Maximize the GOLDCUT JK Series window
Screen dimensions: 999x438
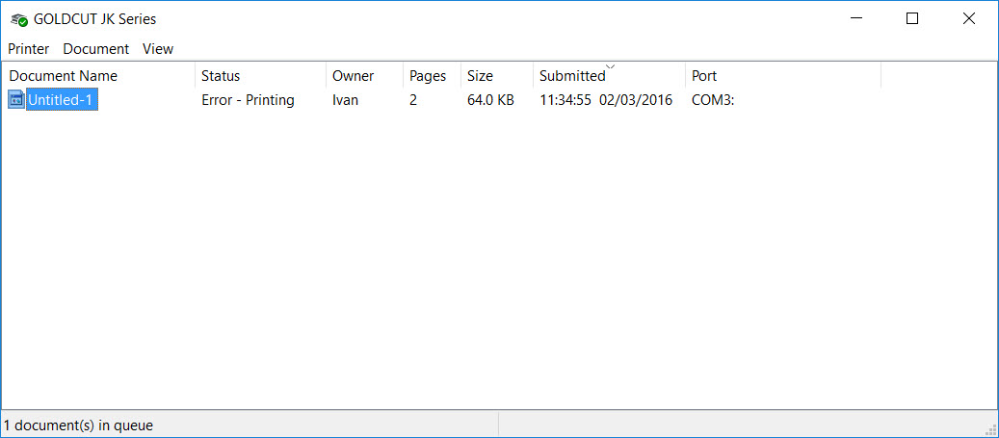tap(912, 19)
